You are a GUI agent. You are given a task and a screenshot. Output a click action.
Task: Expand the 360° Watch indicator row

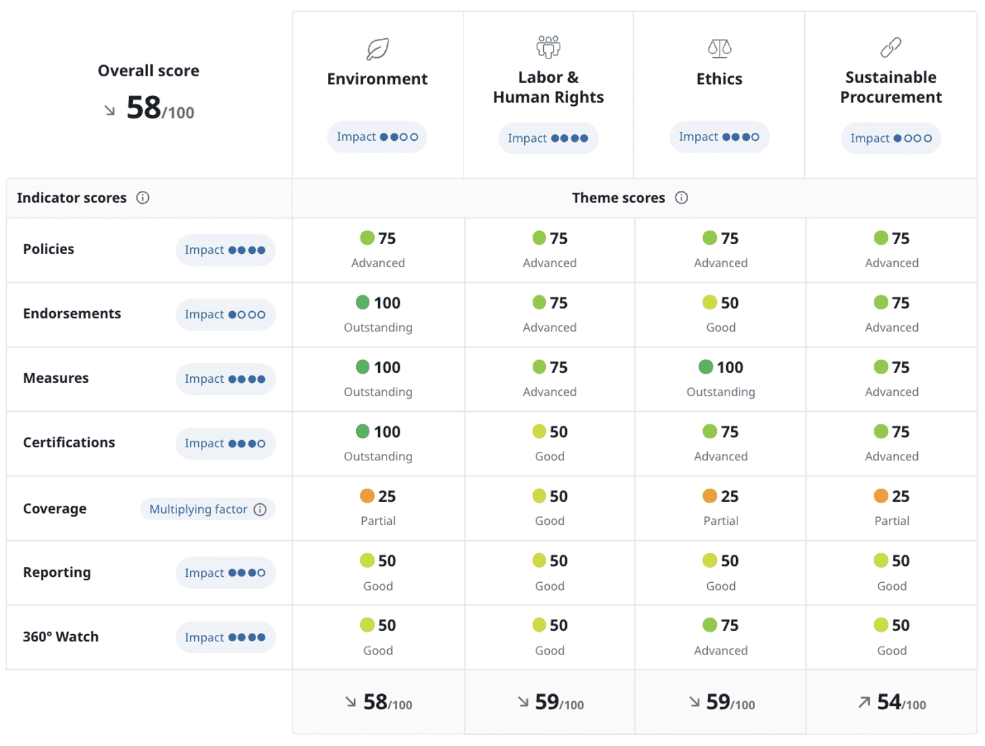[61, 637]
